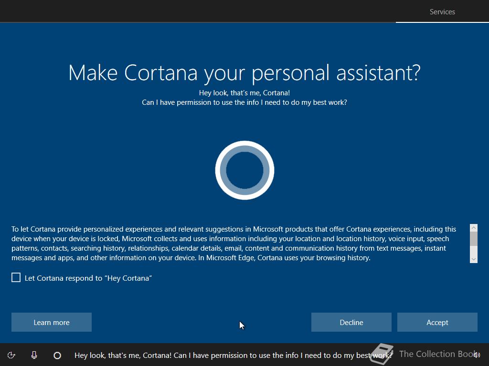Decline Cortana permissions

coord(351,322)
